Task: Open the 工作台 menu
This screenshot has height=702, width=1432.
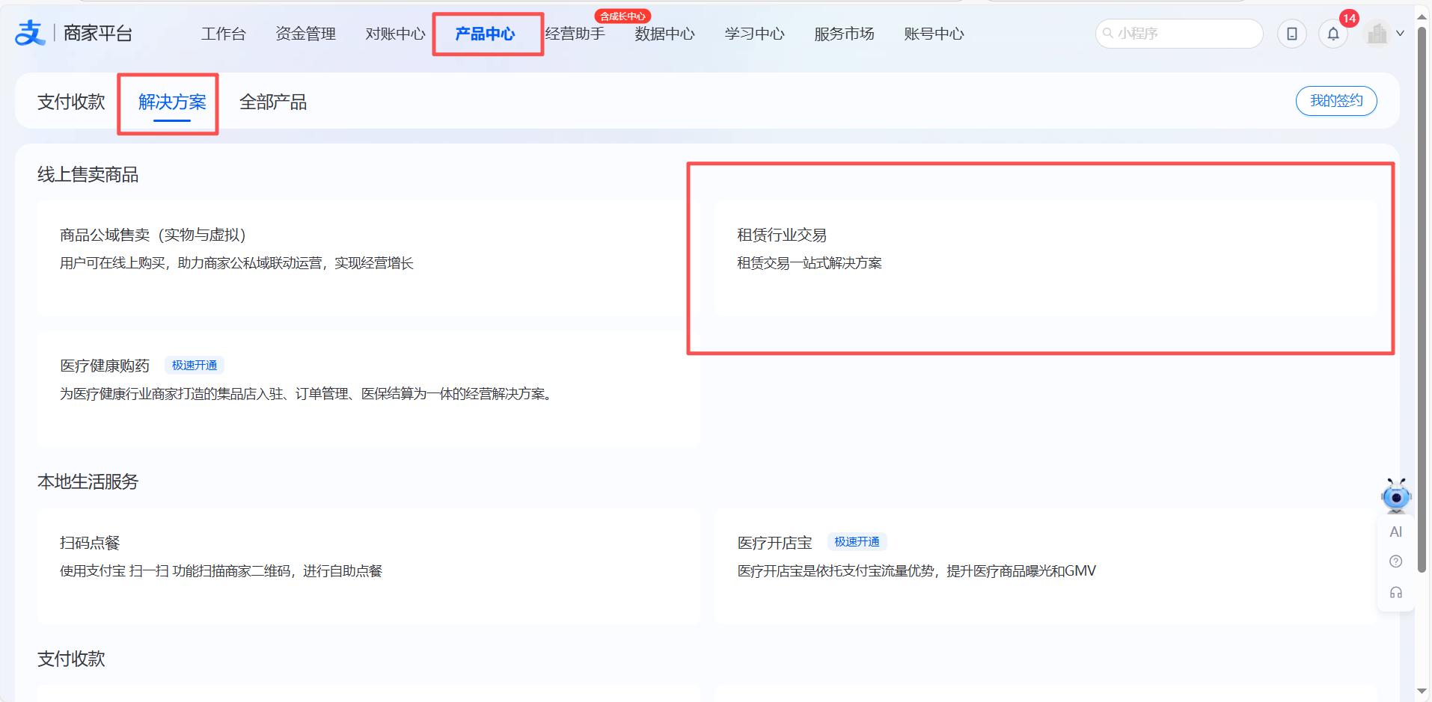Action: pyautogui.click(x=223, y=34)
